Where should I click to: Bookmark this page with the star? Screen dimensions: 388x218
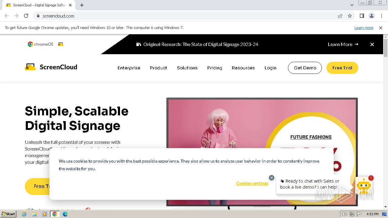(350, 16)
